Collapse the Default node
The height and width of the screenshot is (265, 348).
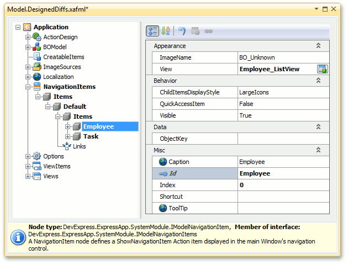[x=48, y=107]
